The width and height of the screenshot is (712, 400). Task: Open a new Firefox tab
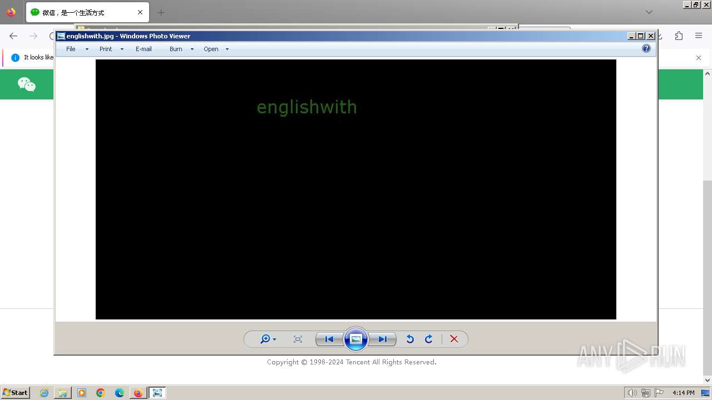[x=161, y=12]
